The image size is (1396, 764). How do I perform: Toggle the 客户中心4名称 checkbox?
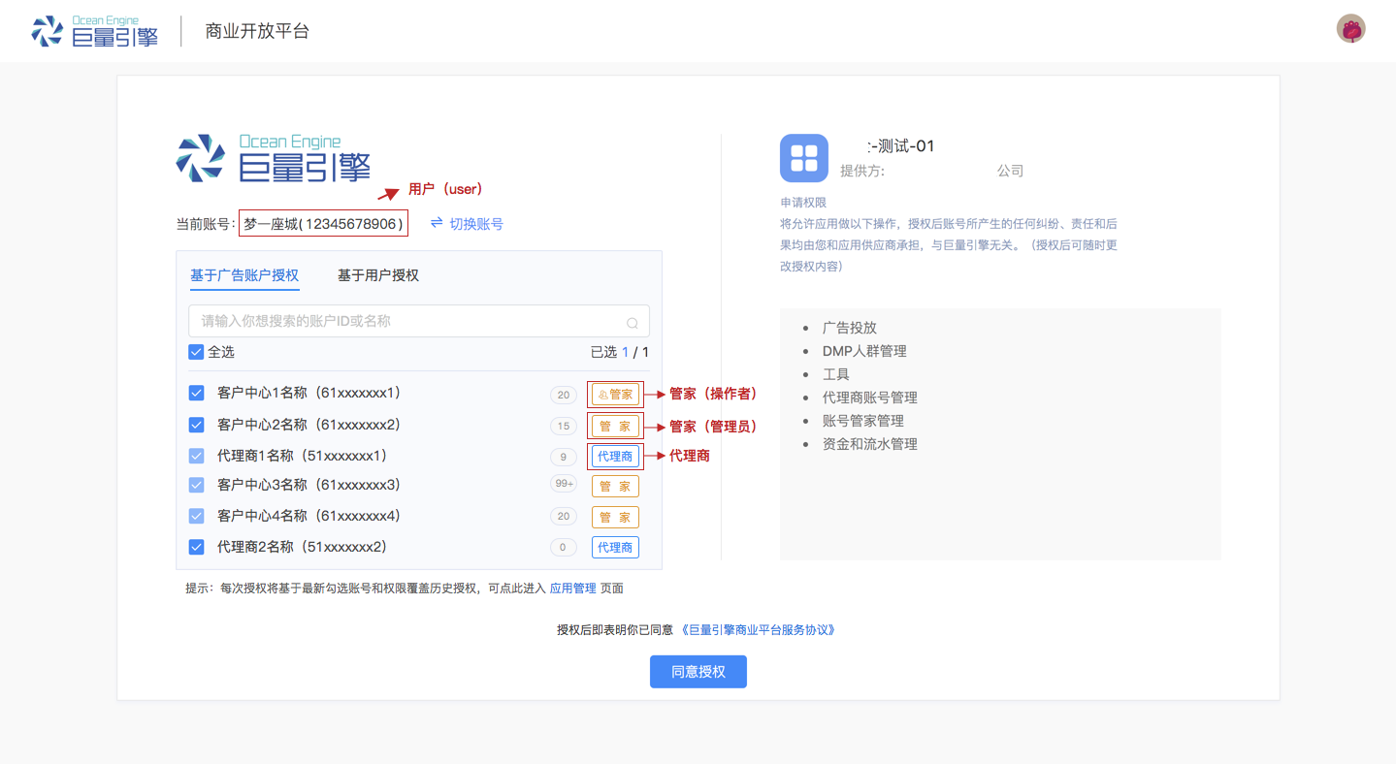click(x=197, y=516)
